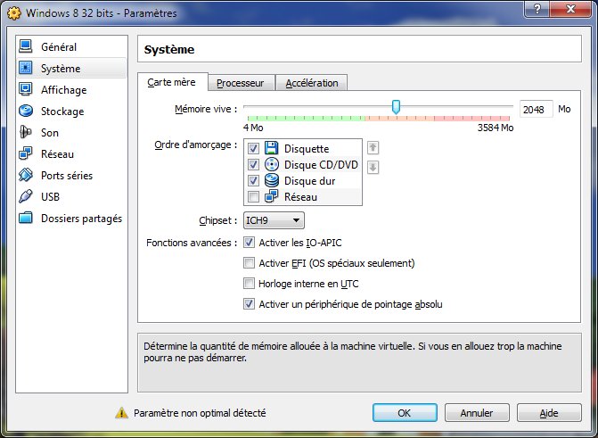Click the Réseau icon in boot order list
The width and height of the screenshot is (598, 438).
tap(272, 196)
